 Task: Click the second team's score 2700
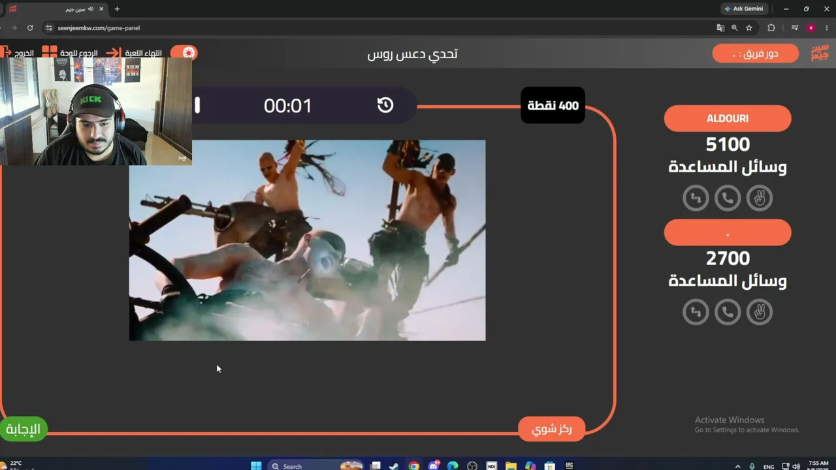click(728, 258)
